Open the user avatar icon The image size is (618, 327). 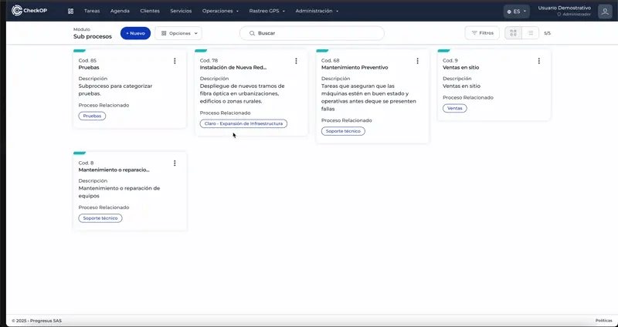click(605, 12)
